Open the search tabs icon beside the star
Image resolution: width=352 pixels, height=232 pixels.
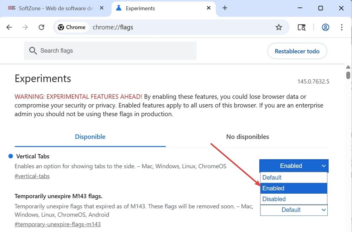pyautogui.click(x=302, y=27)
